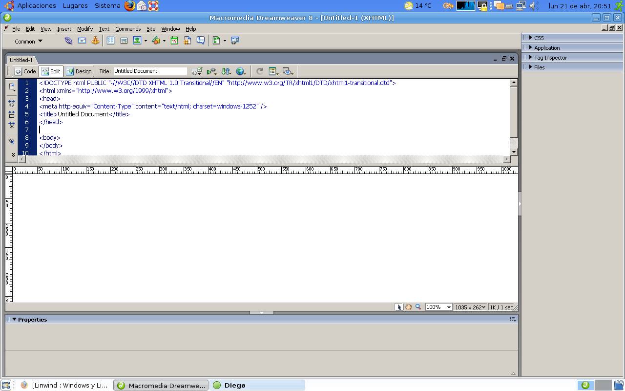625x391 pixels.
Task: Open the 1035 x 262 window size dropdown
Action: 470,307
